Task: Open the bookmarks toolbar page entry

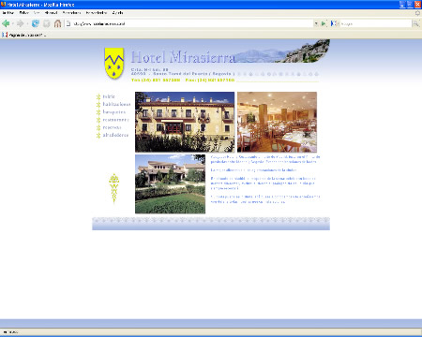Action: pyautogui.click(x=24, y=35)
